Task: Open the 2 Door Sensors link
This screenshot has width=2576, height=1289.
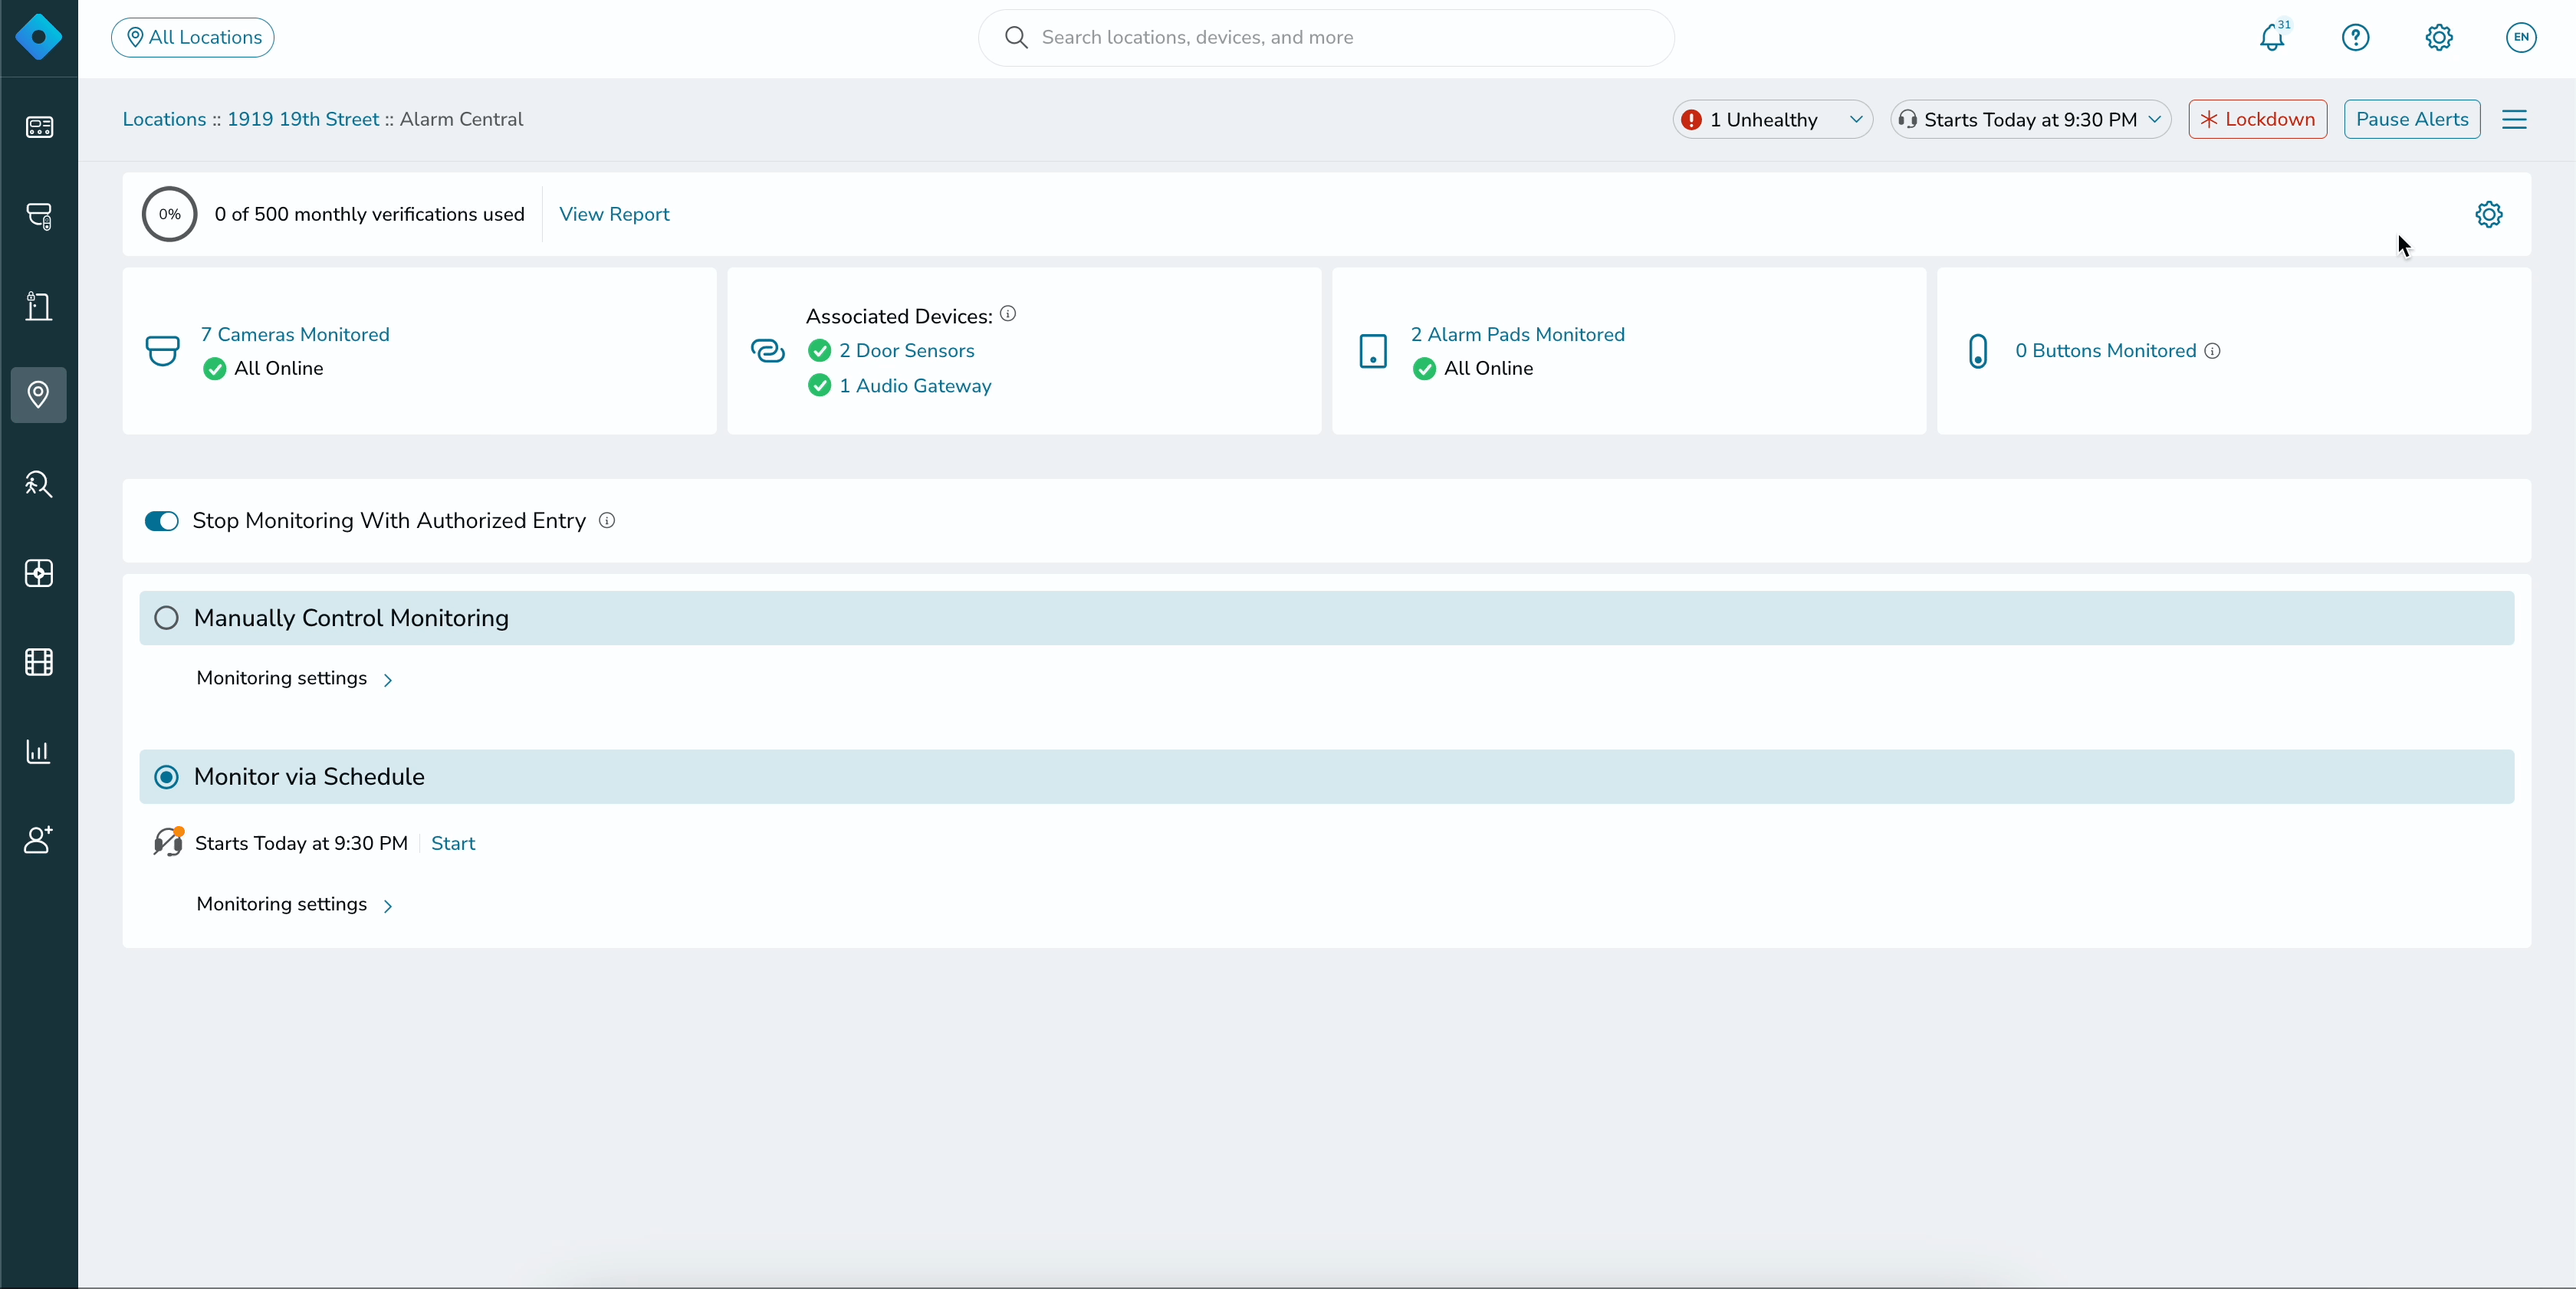Action: tap(907, 351)
